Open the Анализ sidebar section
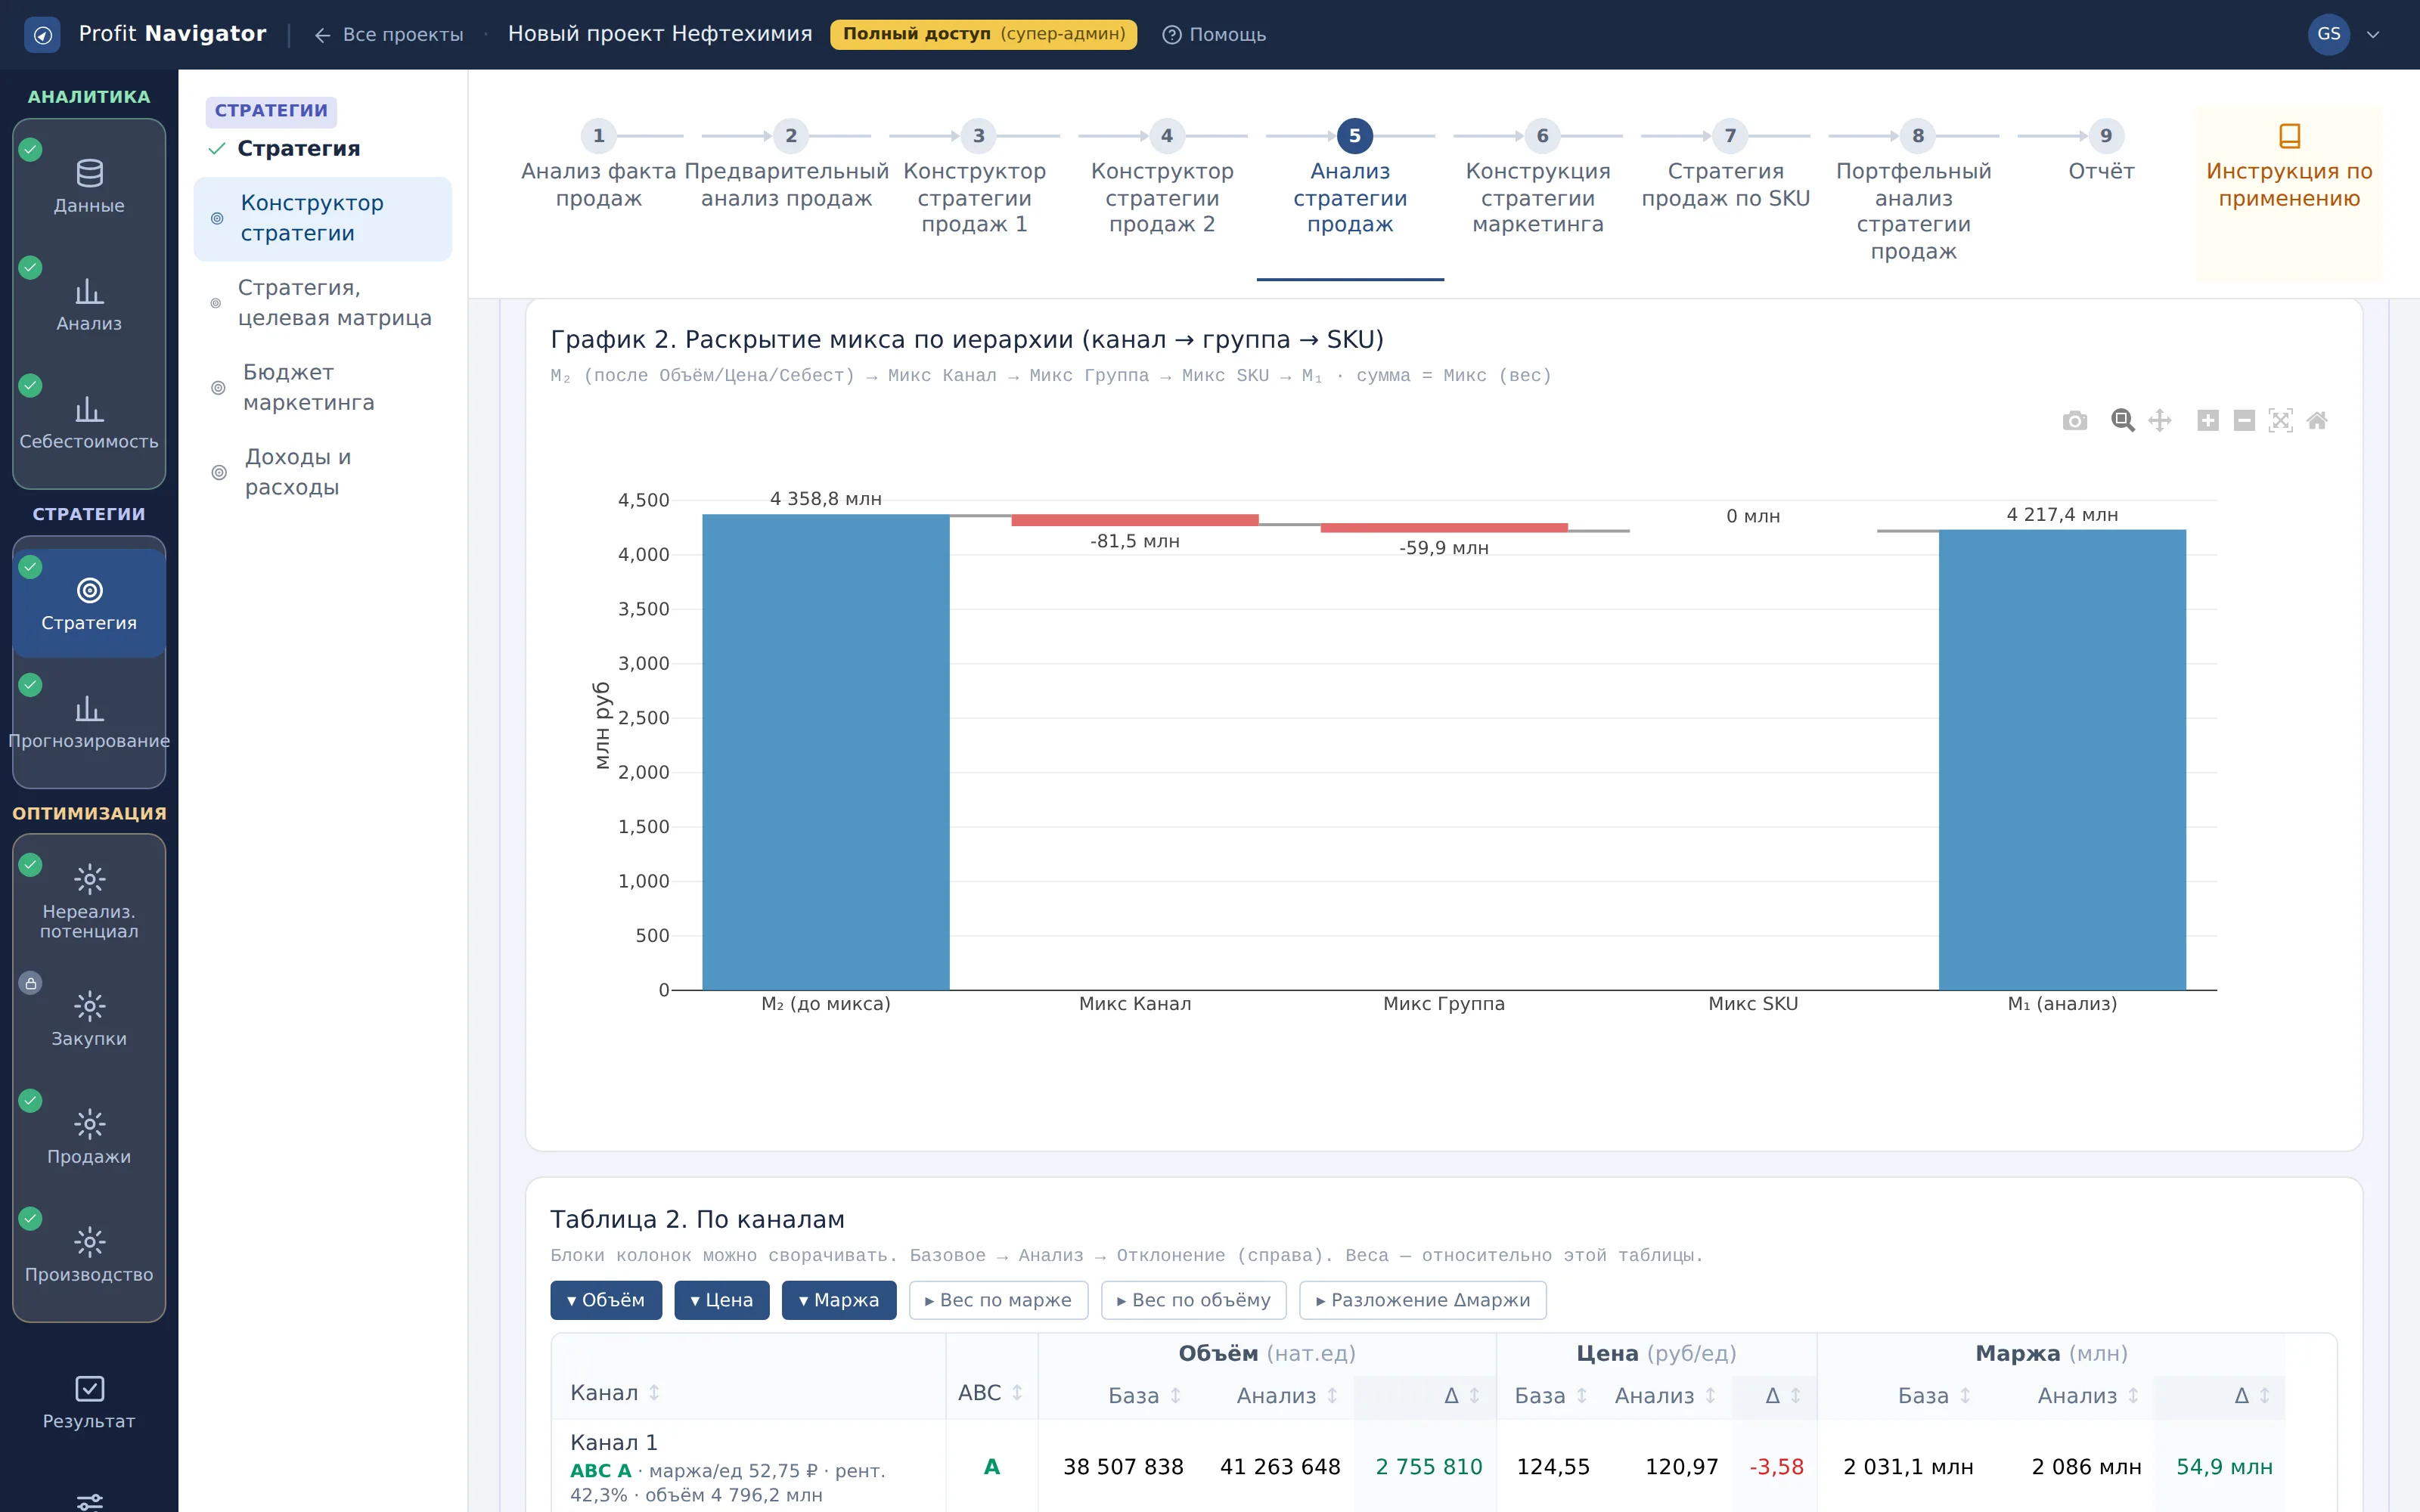The width and height of the screenshot is (2420, 1512). (89, 305)
